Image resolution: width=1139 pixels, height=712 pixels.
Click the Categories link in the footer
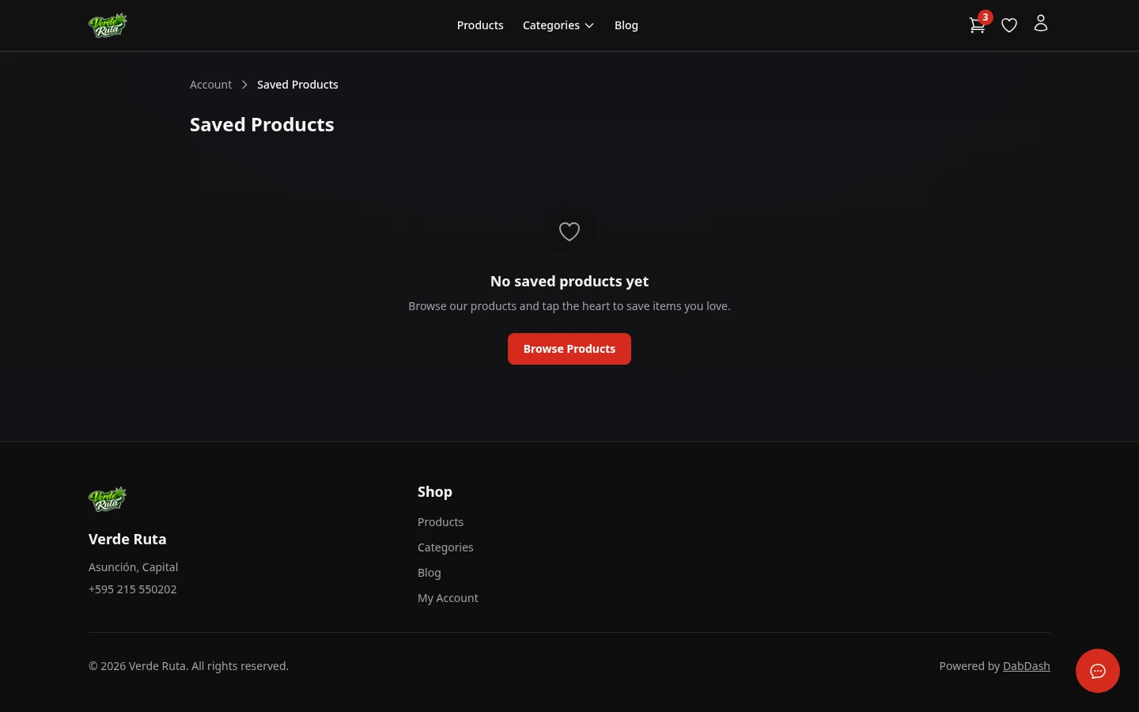[445, 547]
